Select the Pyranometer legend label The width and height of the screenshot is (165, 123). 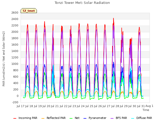97,118
